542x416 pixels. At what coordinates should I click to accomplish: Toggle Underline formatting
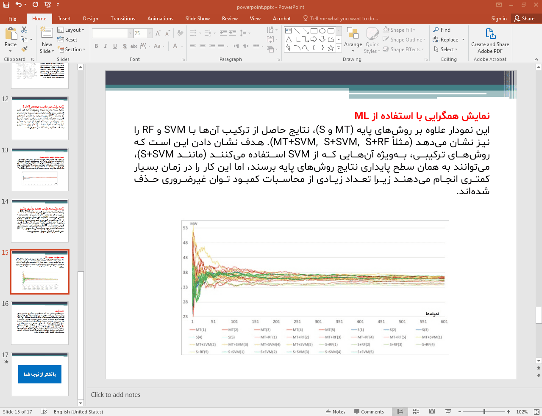coord(115,46)
